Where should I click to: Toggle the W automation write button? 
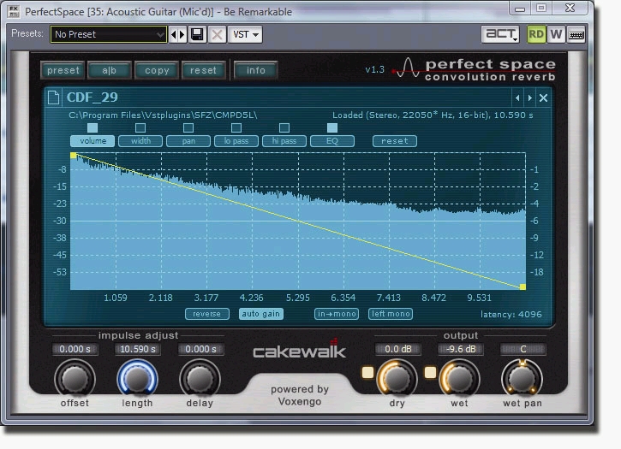[556, 34]
